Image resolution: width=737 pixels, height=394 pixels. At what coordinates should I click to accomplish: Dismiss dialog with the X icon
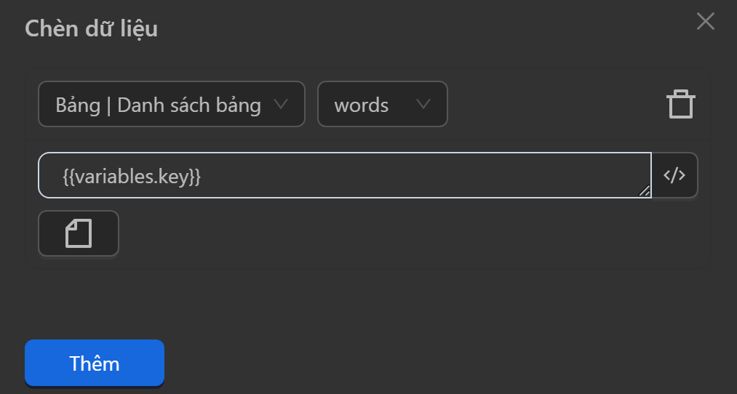(x=705, y=22)
